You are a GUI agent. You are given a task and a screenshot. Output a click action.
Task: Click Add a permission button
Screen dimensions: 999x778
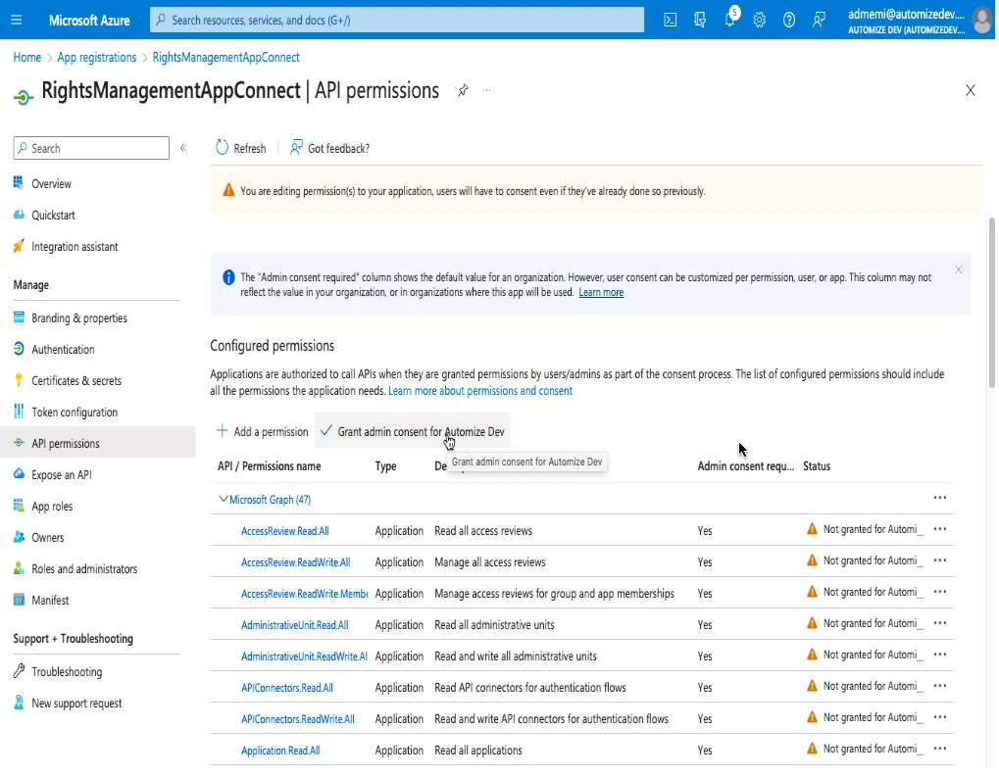262,431
